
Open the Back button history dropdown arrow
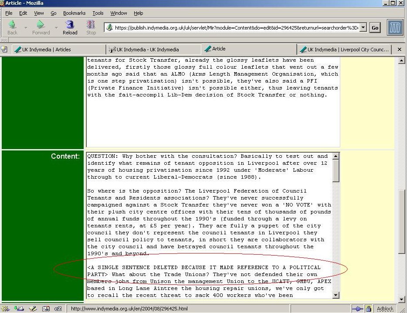coord(25,28)
